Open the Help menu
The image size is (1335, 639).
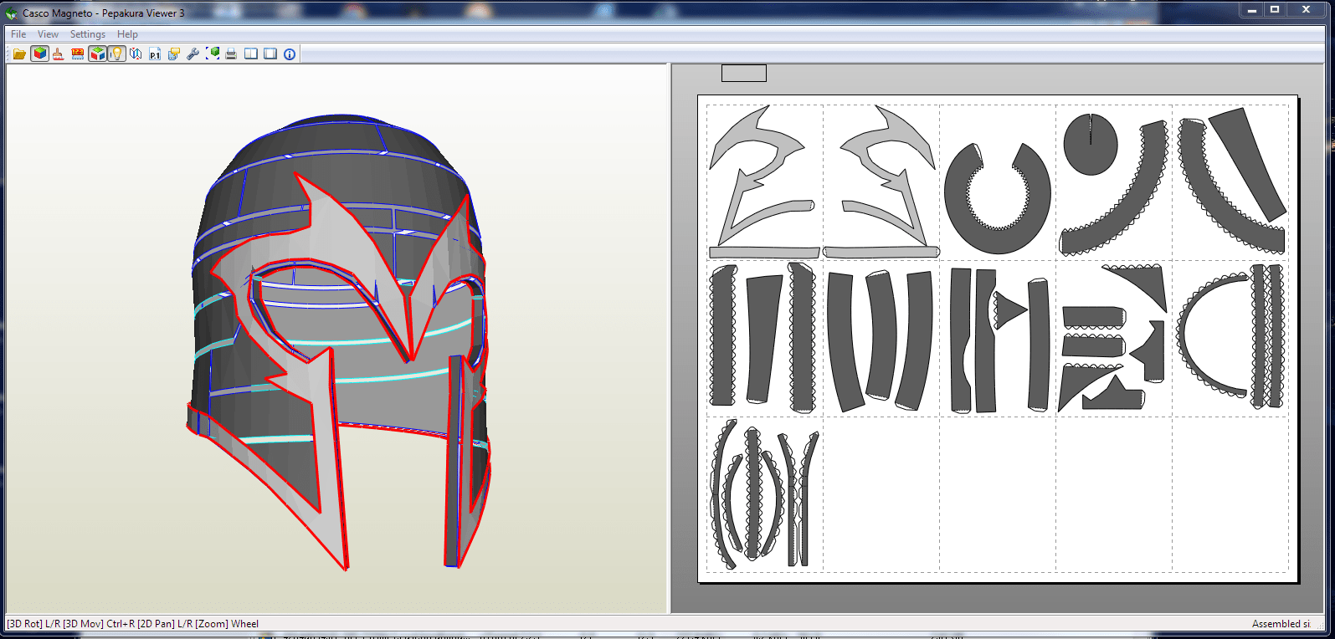[x=127, y=34]
